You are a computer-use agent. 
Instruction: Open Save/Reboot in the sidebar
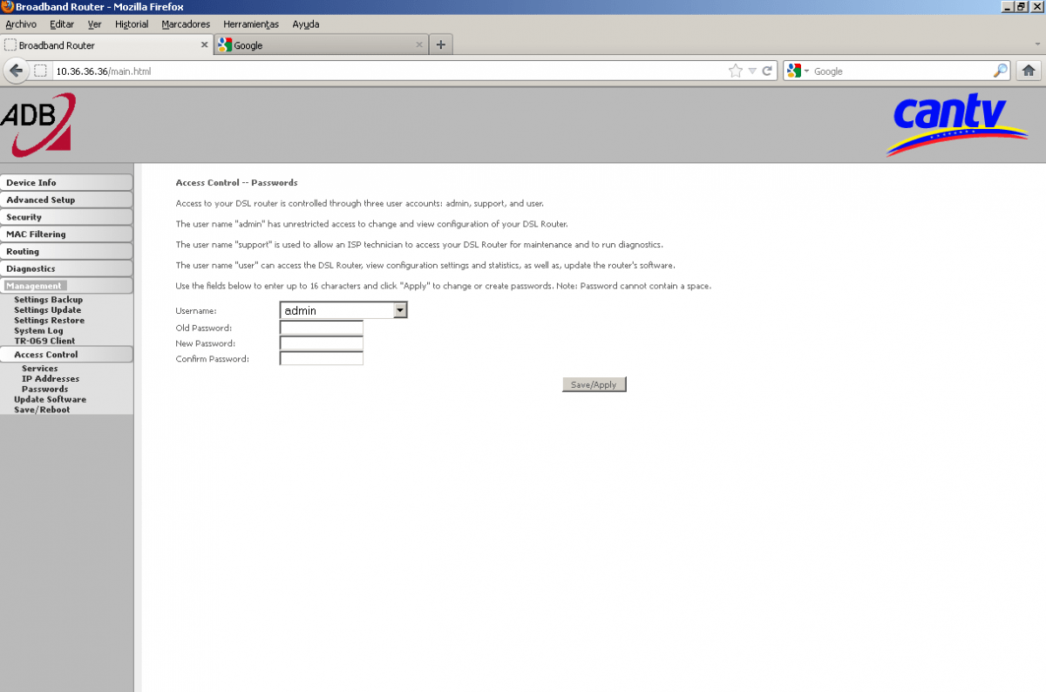(x=42, y=410)
